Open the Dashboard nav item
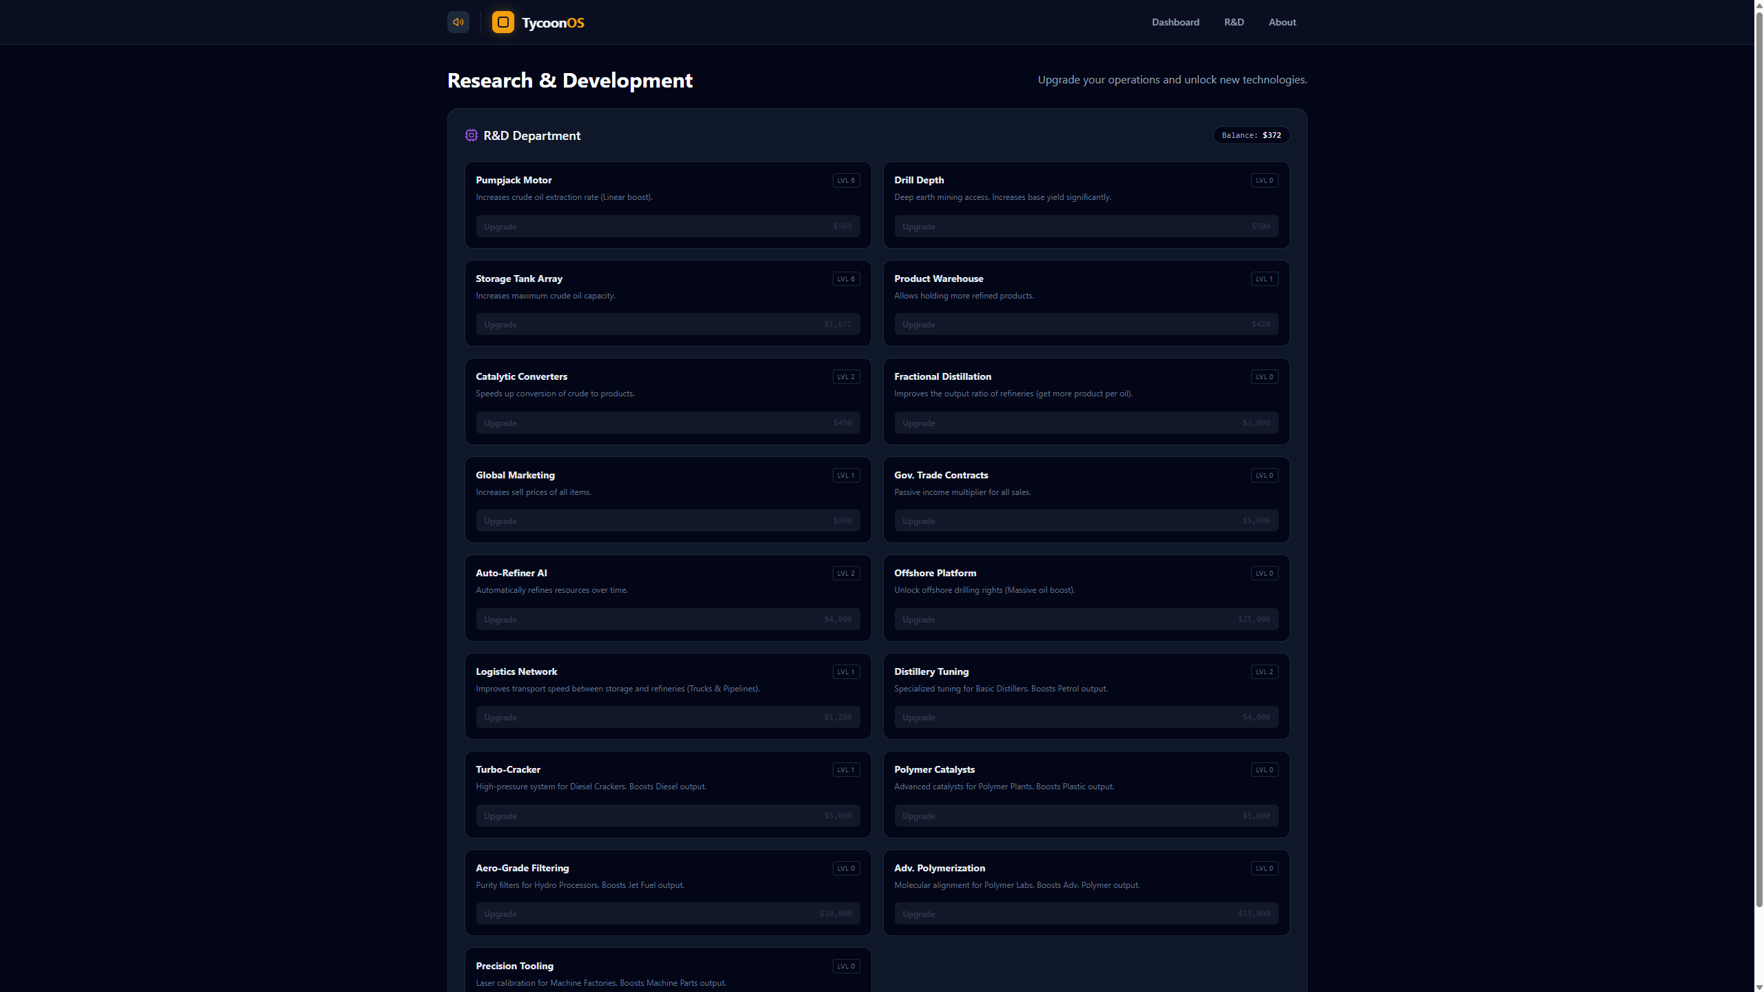Image resolution: width=1764 pixels, height=992 pixels. click(x=1175, y=22)
